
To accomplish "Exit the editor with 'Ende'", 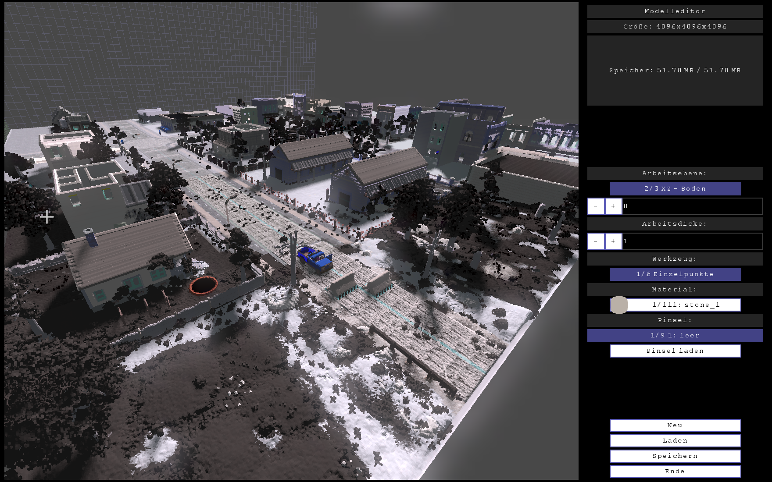I will point(675,471).
